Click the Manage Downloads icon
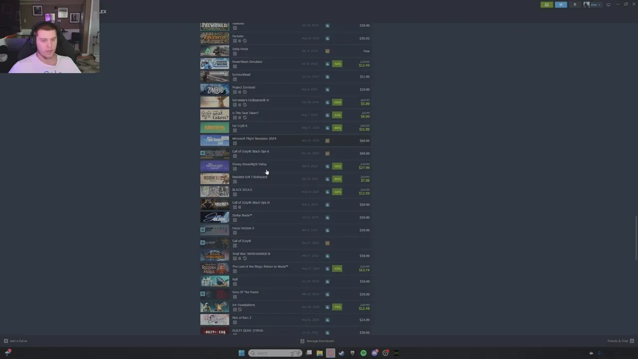This screenshot has width=638, height=359. point(302,341)
